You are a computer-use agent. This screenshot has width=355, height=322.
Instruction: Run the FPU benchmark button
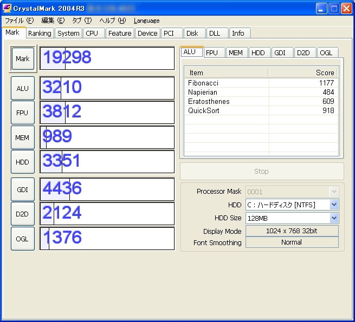click(x=23, y=113)
